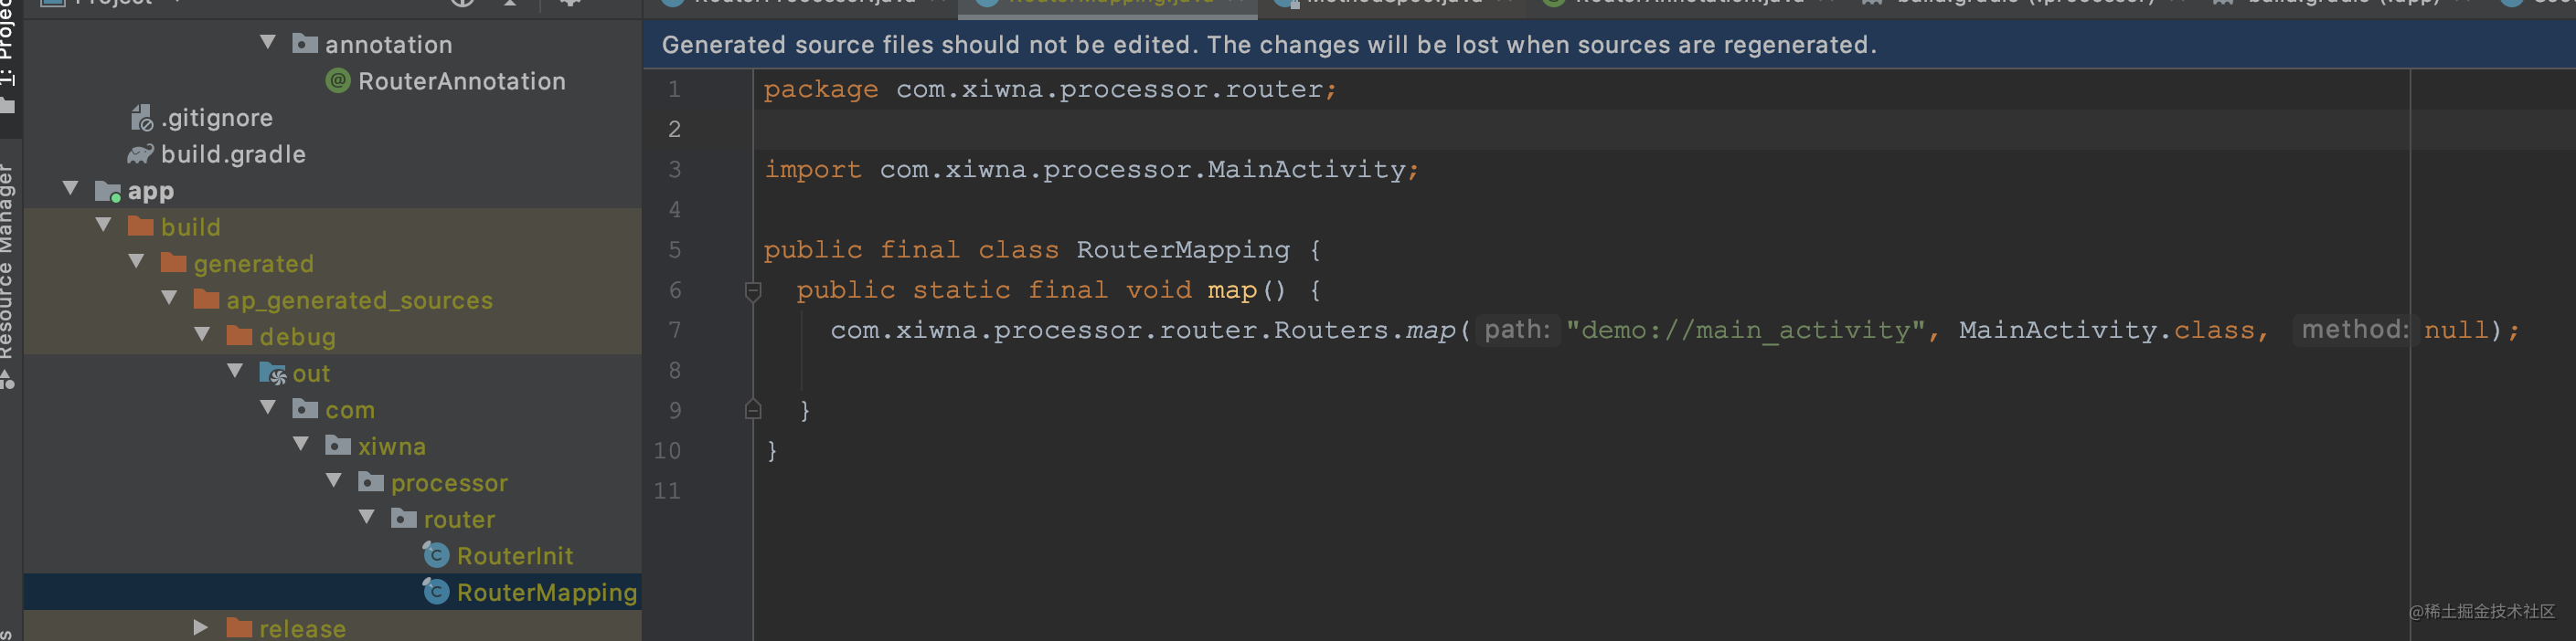Collapse the map() method fold arrow at line 6
The image size is (2576, 641).
(753, 289)
